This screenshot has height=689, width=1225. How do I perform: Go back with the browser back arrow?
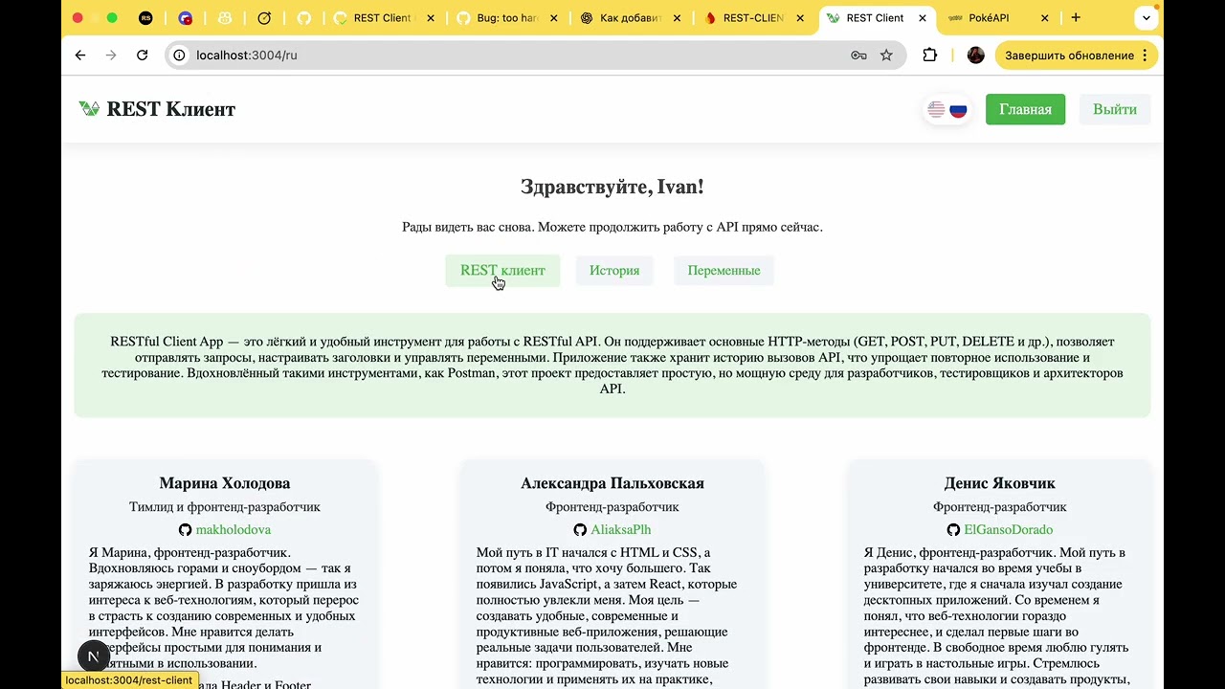click(x=80, y=56)
